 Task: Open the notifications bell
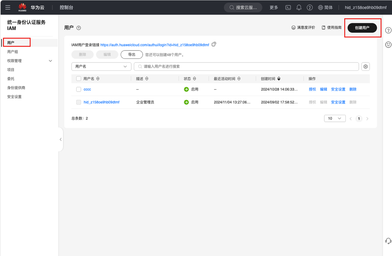click(x=299, y=8)
